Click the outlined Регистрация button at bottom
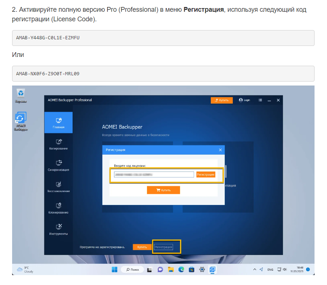327x285 pixels. point(163,247)
